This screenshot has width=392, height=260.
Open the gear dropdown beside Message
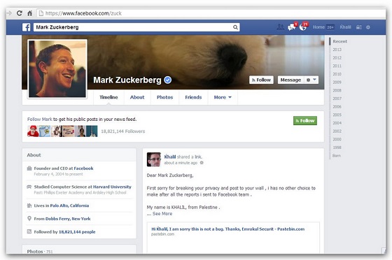point(311,80)
